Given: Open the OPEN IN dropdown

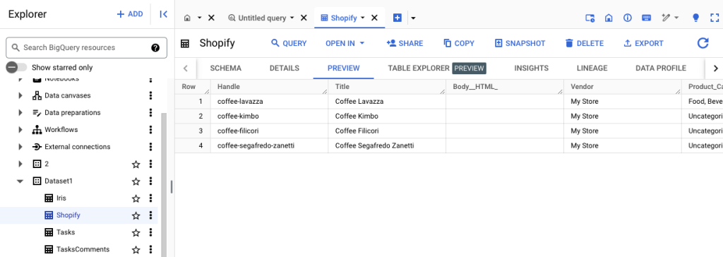Looking at the screenshot, I should [345, 43].
